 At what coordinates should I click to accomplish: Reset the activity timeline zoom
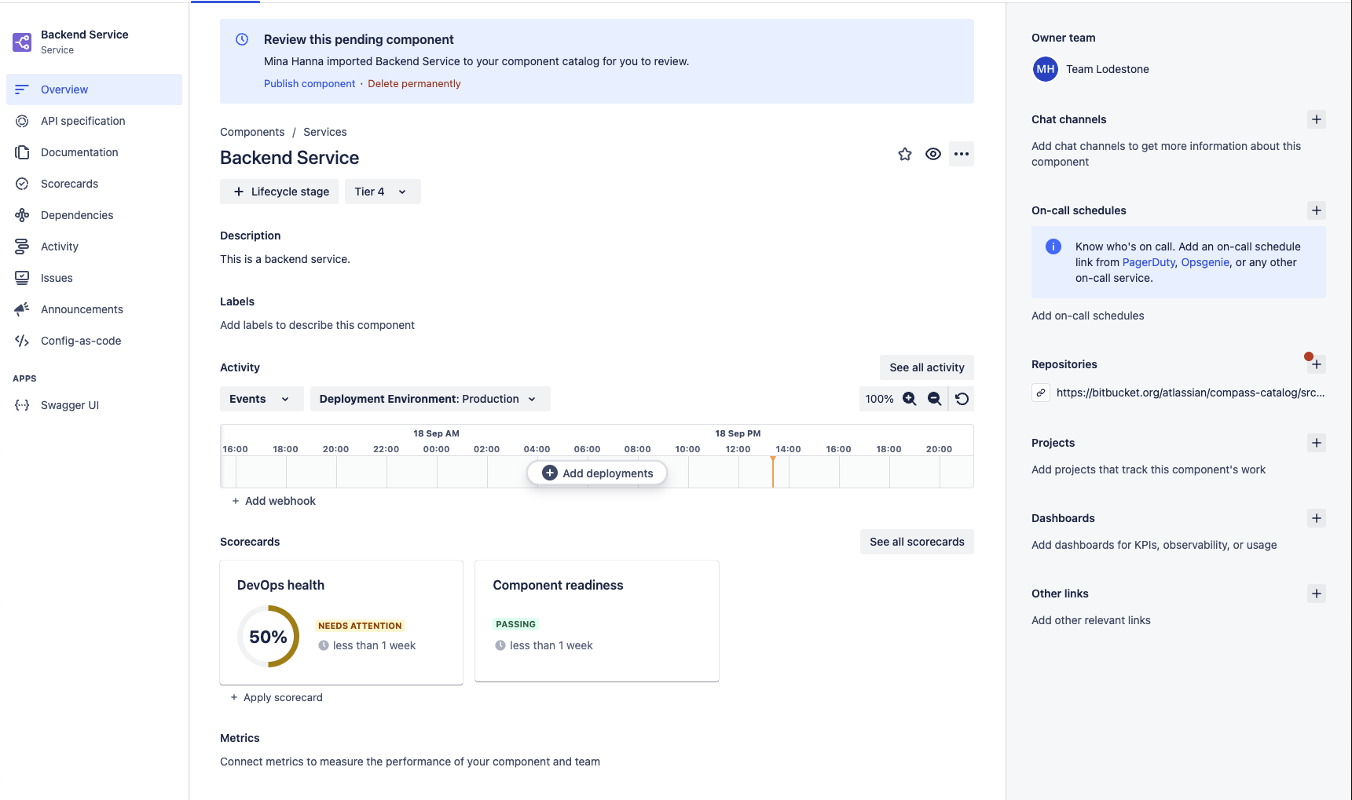coord(962,398)
